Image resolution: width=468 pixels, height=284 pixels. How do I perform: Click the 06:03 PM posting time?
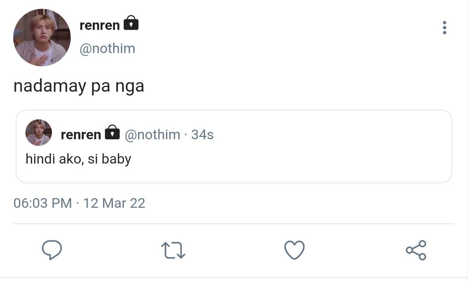pos(43,203)
